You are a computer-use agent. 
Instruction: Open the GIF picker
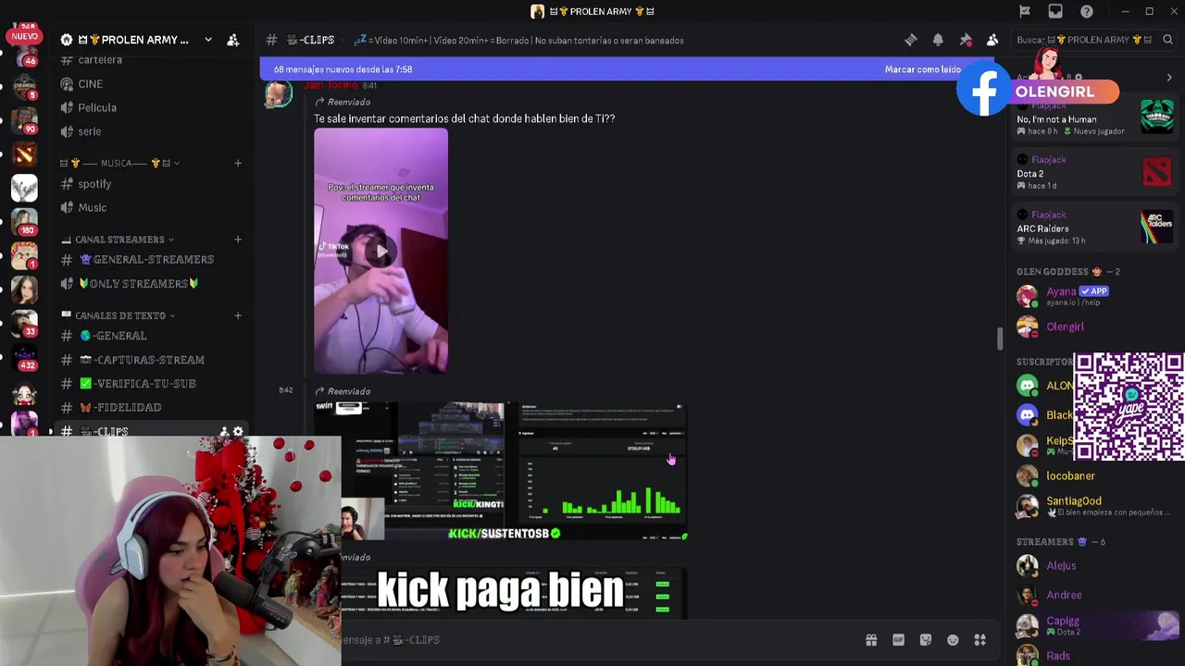coord(898,640)
